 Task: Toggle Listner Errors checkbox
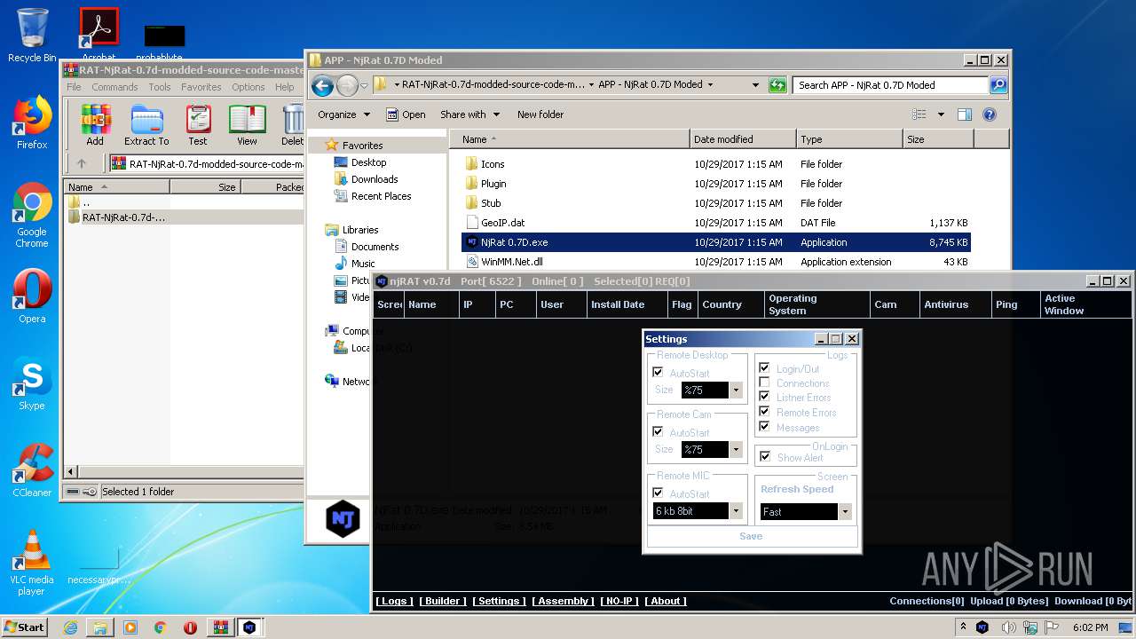[764, 397]
